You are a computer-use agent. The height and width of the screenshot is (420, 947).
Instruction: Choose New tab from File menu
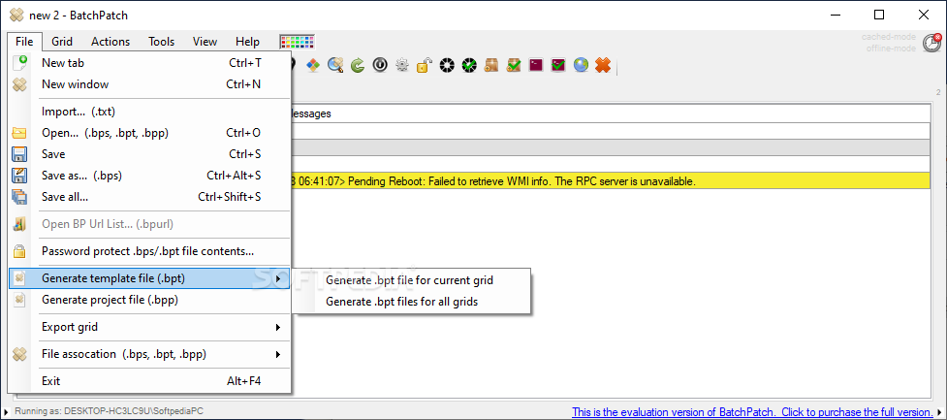(x=150, y=63)
